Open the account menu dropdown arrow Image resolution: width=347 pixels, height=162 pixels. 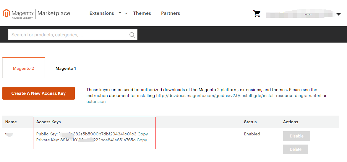338,14
